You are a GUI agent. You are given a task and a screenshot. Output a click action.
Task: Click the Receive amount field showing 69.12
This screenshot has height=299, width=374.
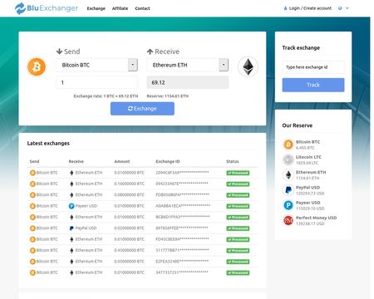coord(188,82)
